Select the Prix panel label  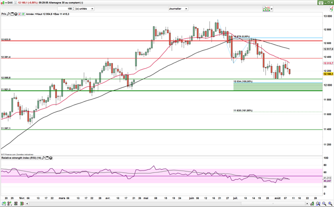click(4, 14)
